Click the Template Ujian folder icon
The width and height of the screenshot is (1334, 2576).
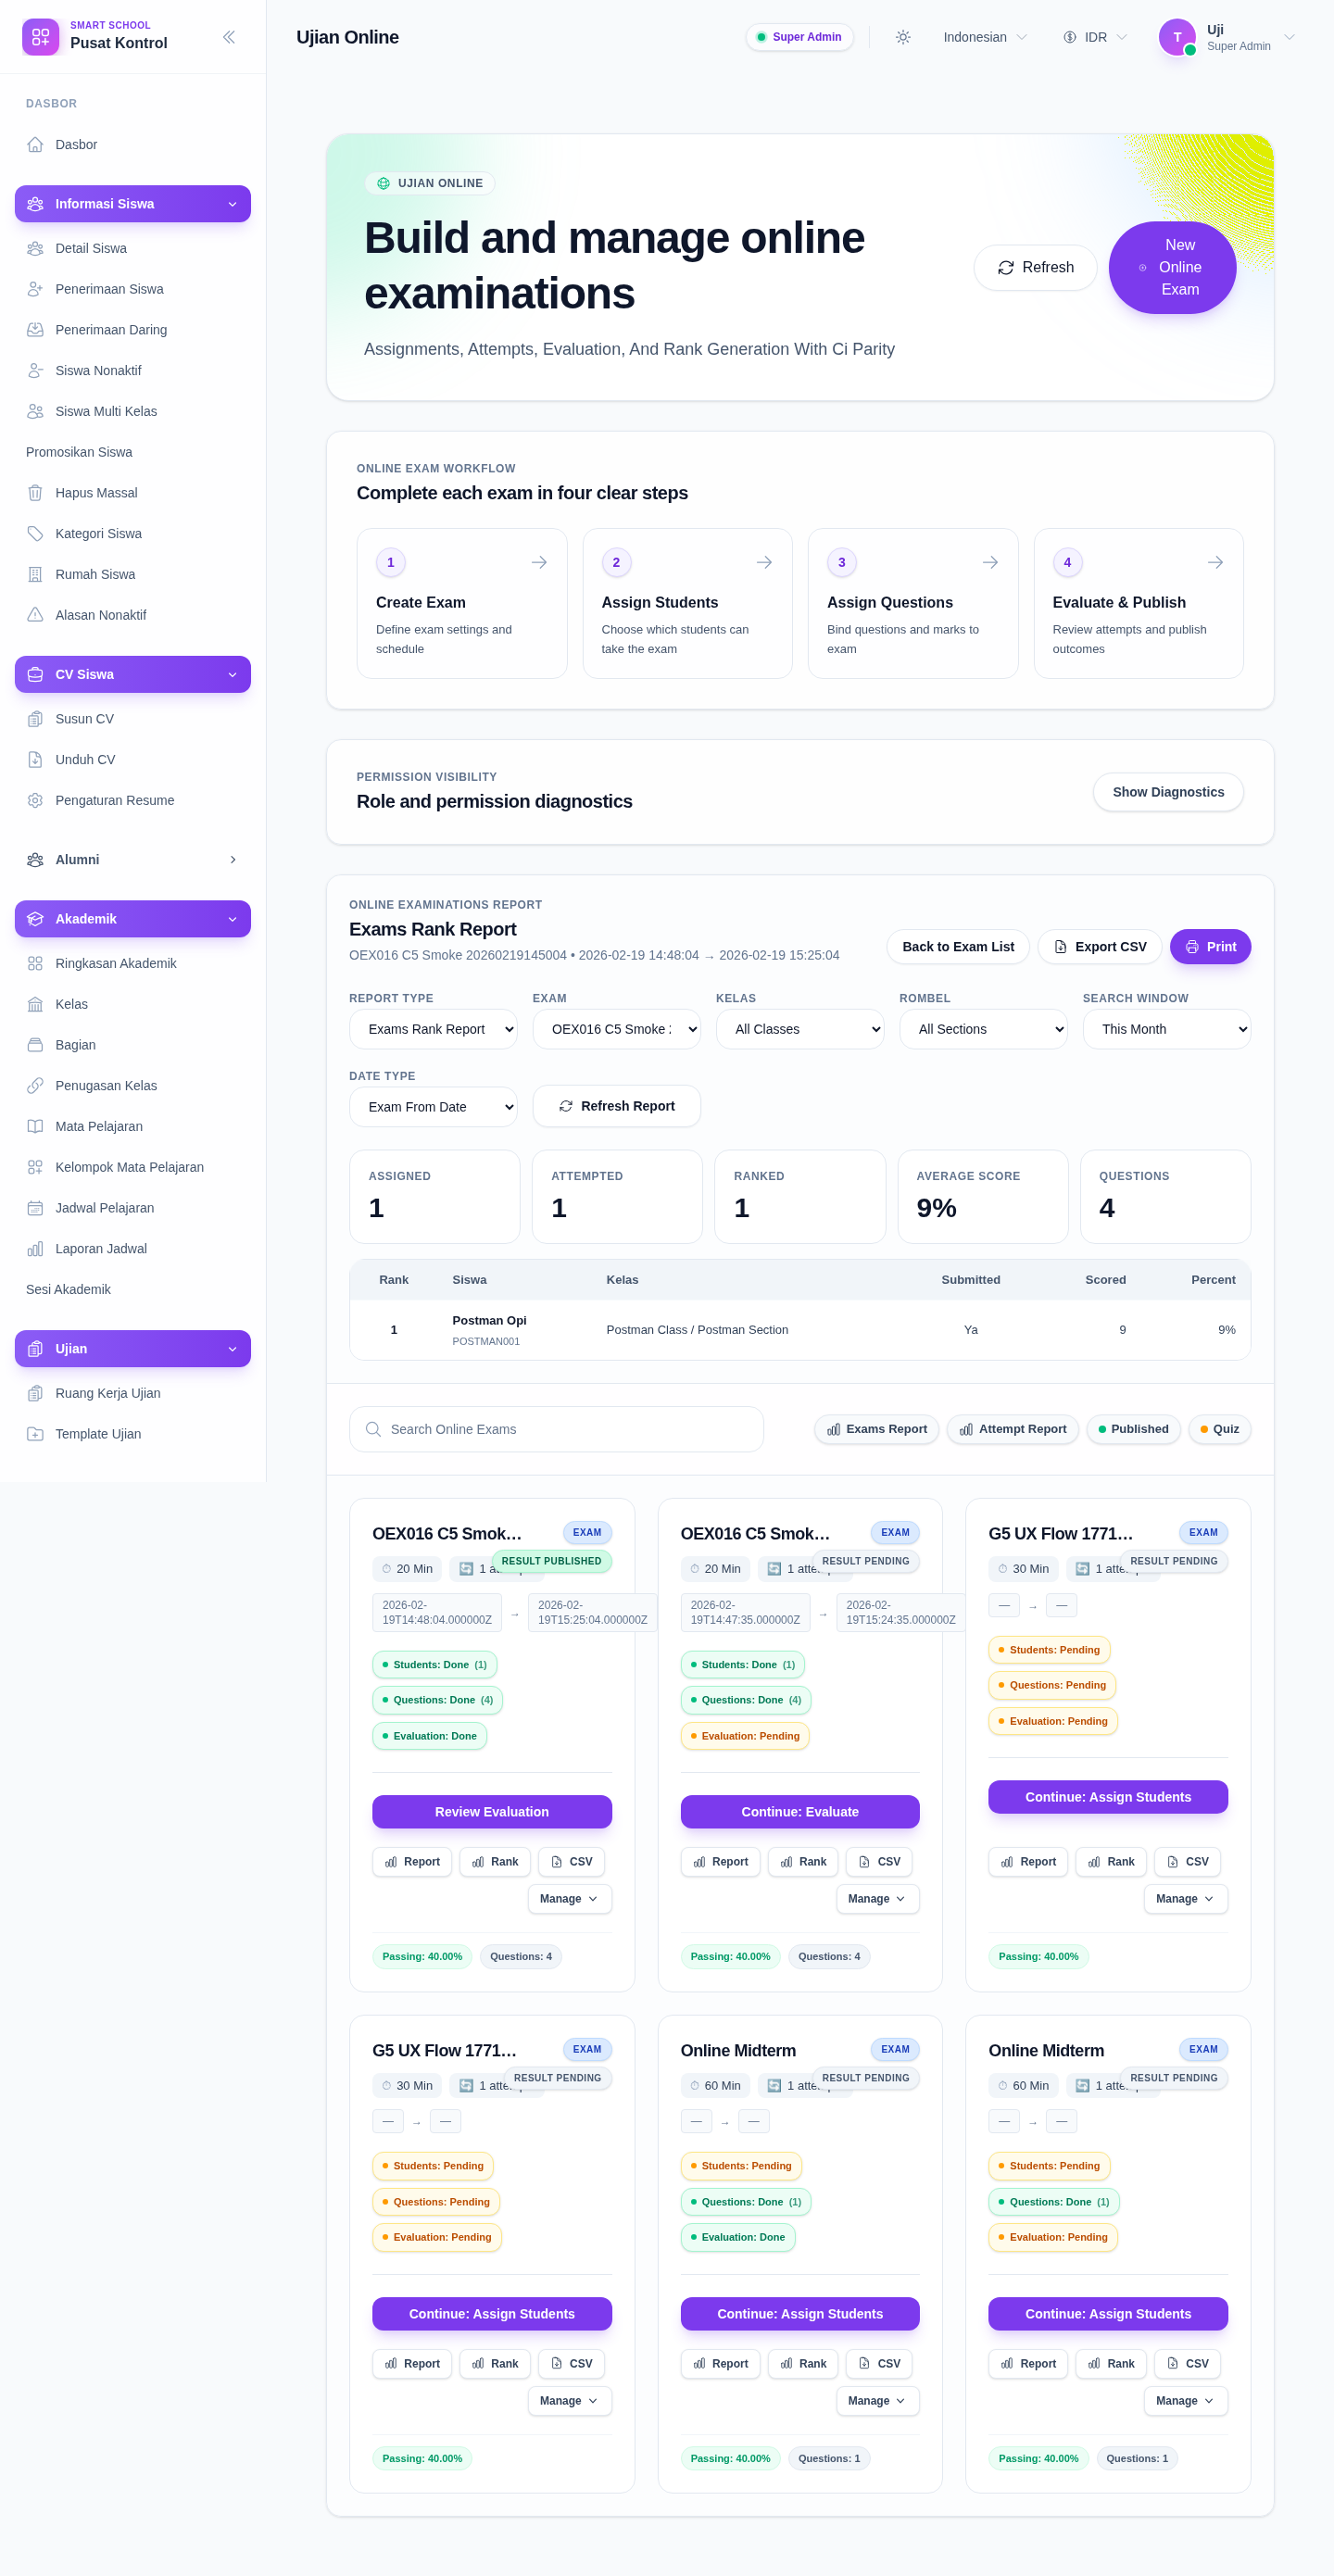coord(35,1435)
